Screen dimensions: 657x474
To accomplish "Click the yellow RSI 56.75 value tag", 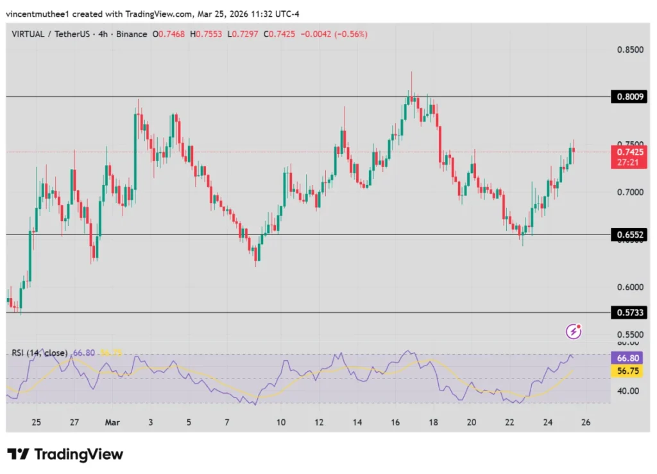I will pos(629,371).
